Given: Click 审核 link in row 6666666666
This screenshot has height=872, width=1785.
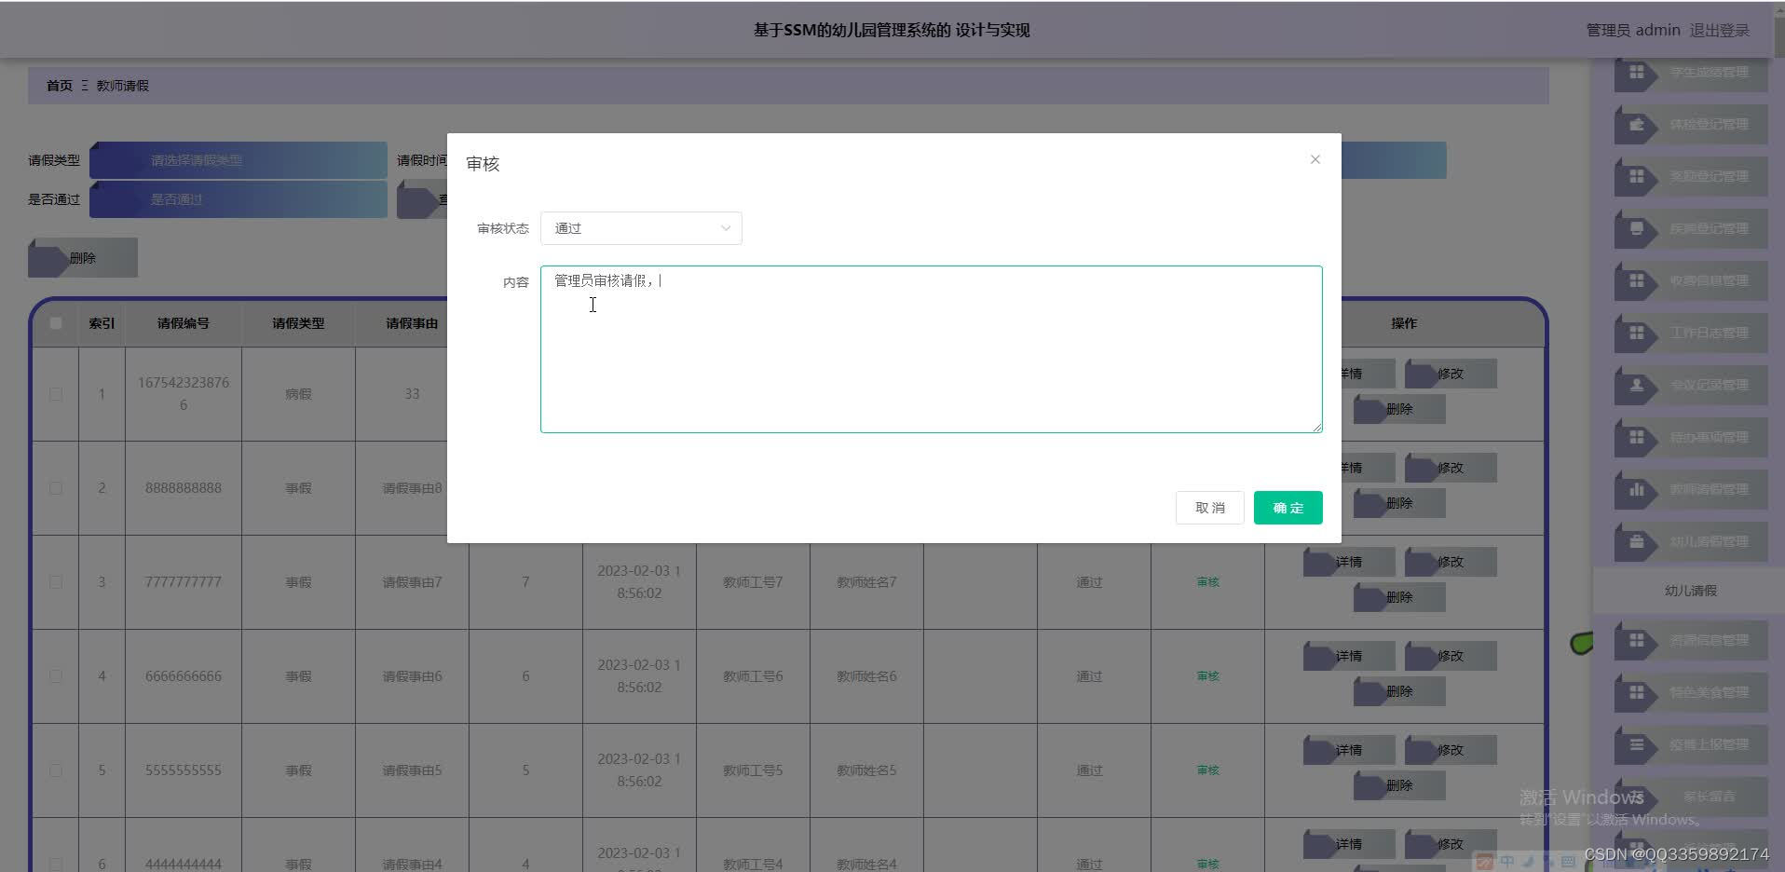Looking at the screenshot, I should pos(1207,676).
